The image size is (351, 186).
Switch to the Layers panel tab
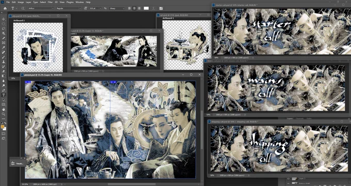[290, 118]
